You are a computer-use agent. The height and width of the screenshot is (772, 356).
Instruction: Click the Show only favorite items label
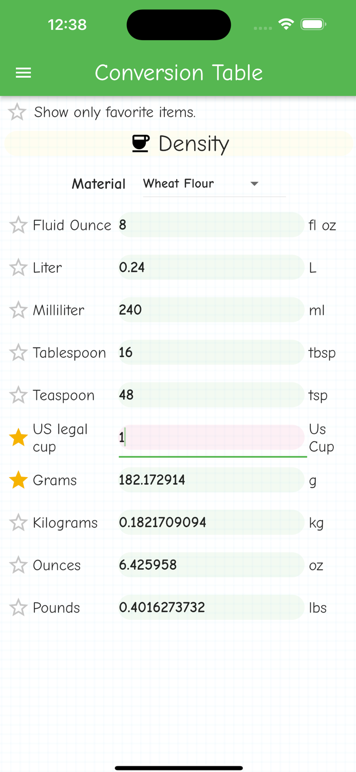pos(114,112)
